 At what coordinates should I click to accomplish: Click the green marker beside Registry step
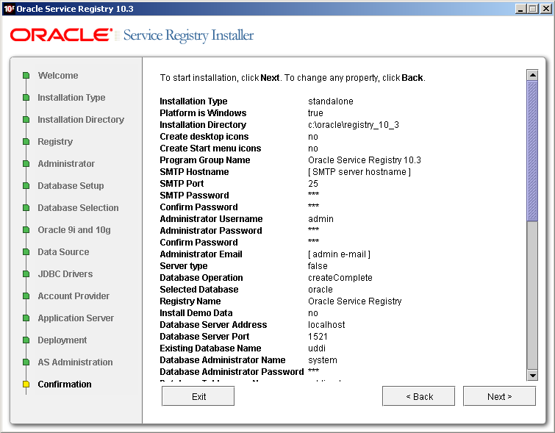[26, 142]
